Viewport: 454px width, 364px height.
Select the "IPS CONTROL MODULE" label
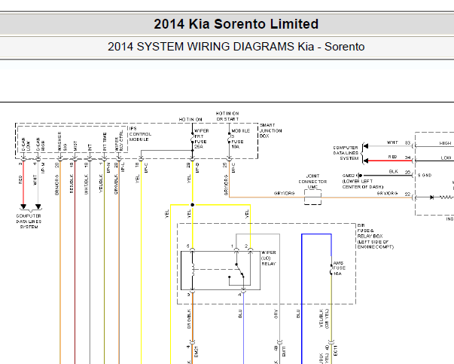point(140,134)
